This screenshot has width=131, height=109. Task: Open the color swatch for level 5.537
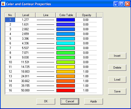click(x=65, y=48)
